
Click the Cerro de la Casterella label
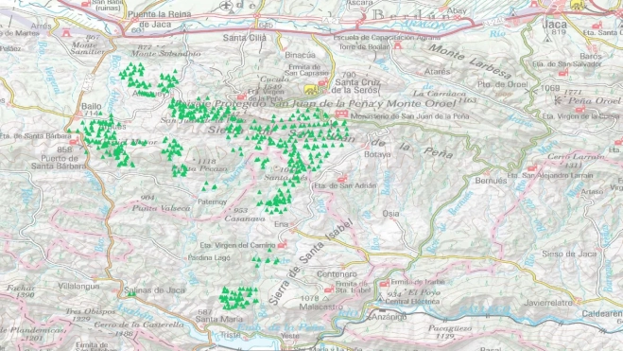click(139, 325)
